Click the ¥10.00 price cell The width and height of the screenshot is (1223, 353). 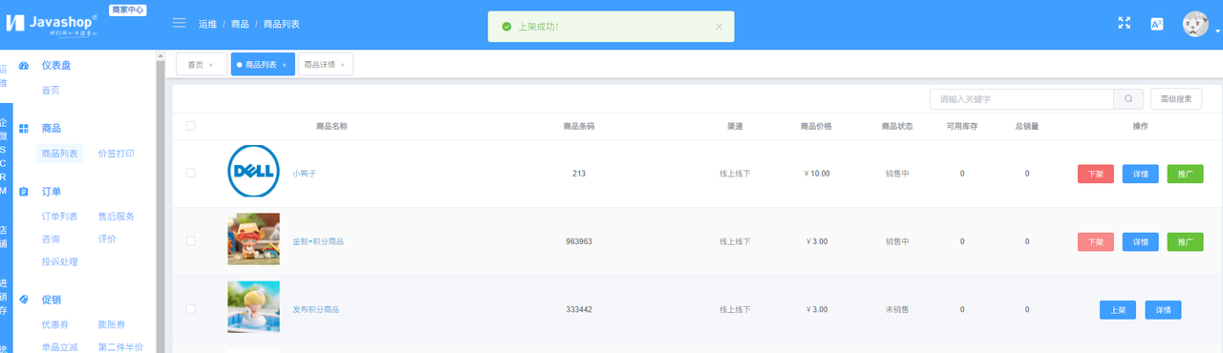point(817,174)
